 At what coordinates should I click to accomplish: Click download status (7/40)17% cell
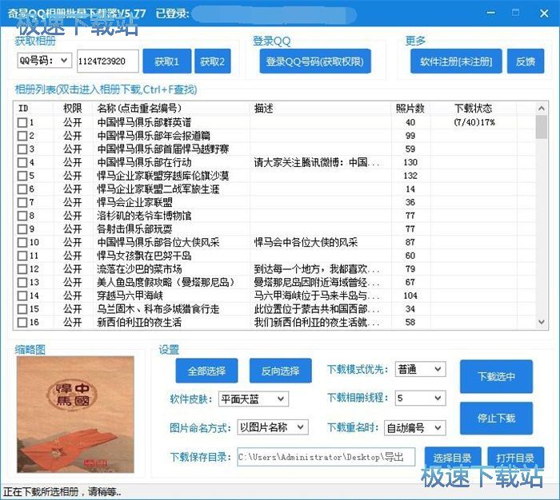pos(474,123)
